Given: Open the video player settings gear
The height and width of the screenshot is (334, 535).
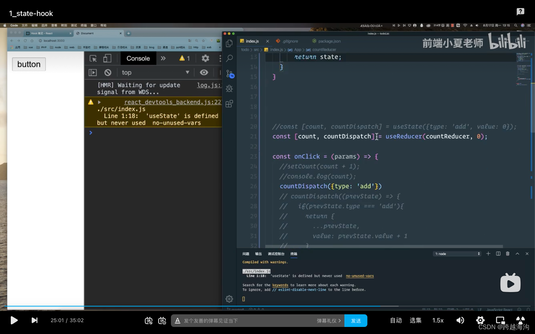Looking at the screenshot, I should click(x=480, y=320).
